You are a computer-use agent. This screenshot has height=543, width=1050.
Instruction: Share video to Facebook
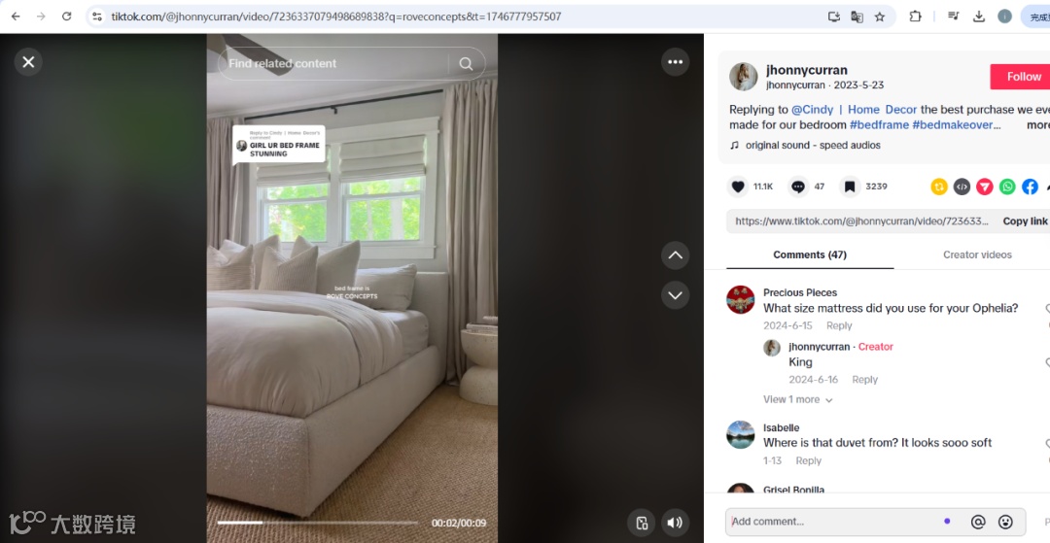(x=1030, y=187)
